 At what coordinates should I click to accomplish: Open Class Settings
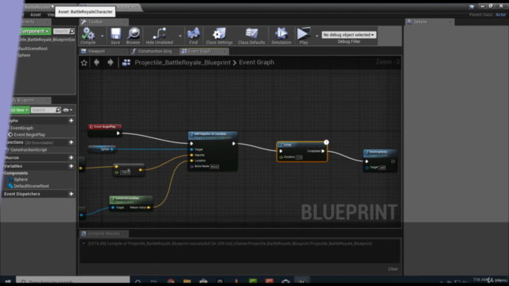tap(220, 36)
